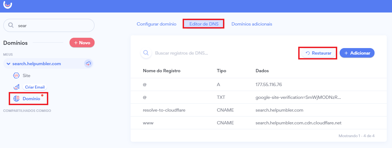Viewport: 392px width, 148px height.
Task: Click the Domínios sidebar heading
Action: (x=16, y=43)
